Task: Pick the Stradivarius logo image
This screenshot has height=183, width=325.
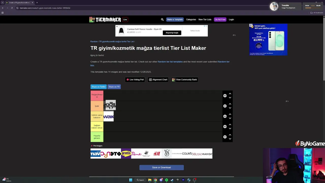Action: coord(177,154)
